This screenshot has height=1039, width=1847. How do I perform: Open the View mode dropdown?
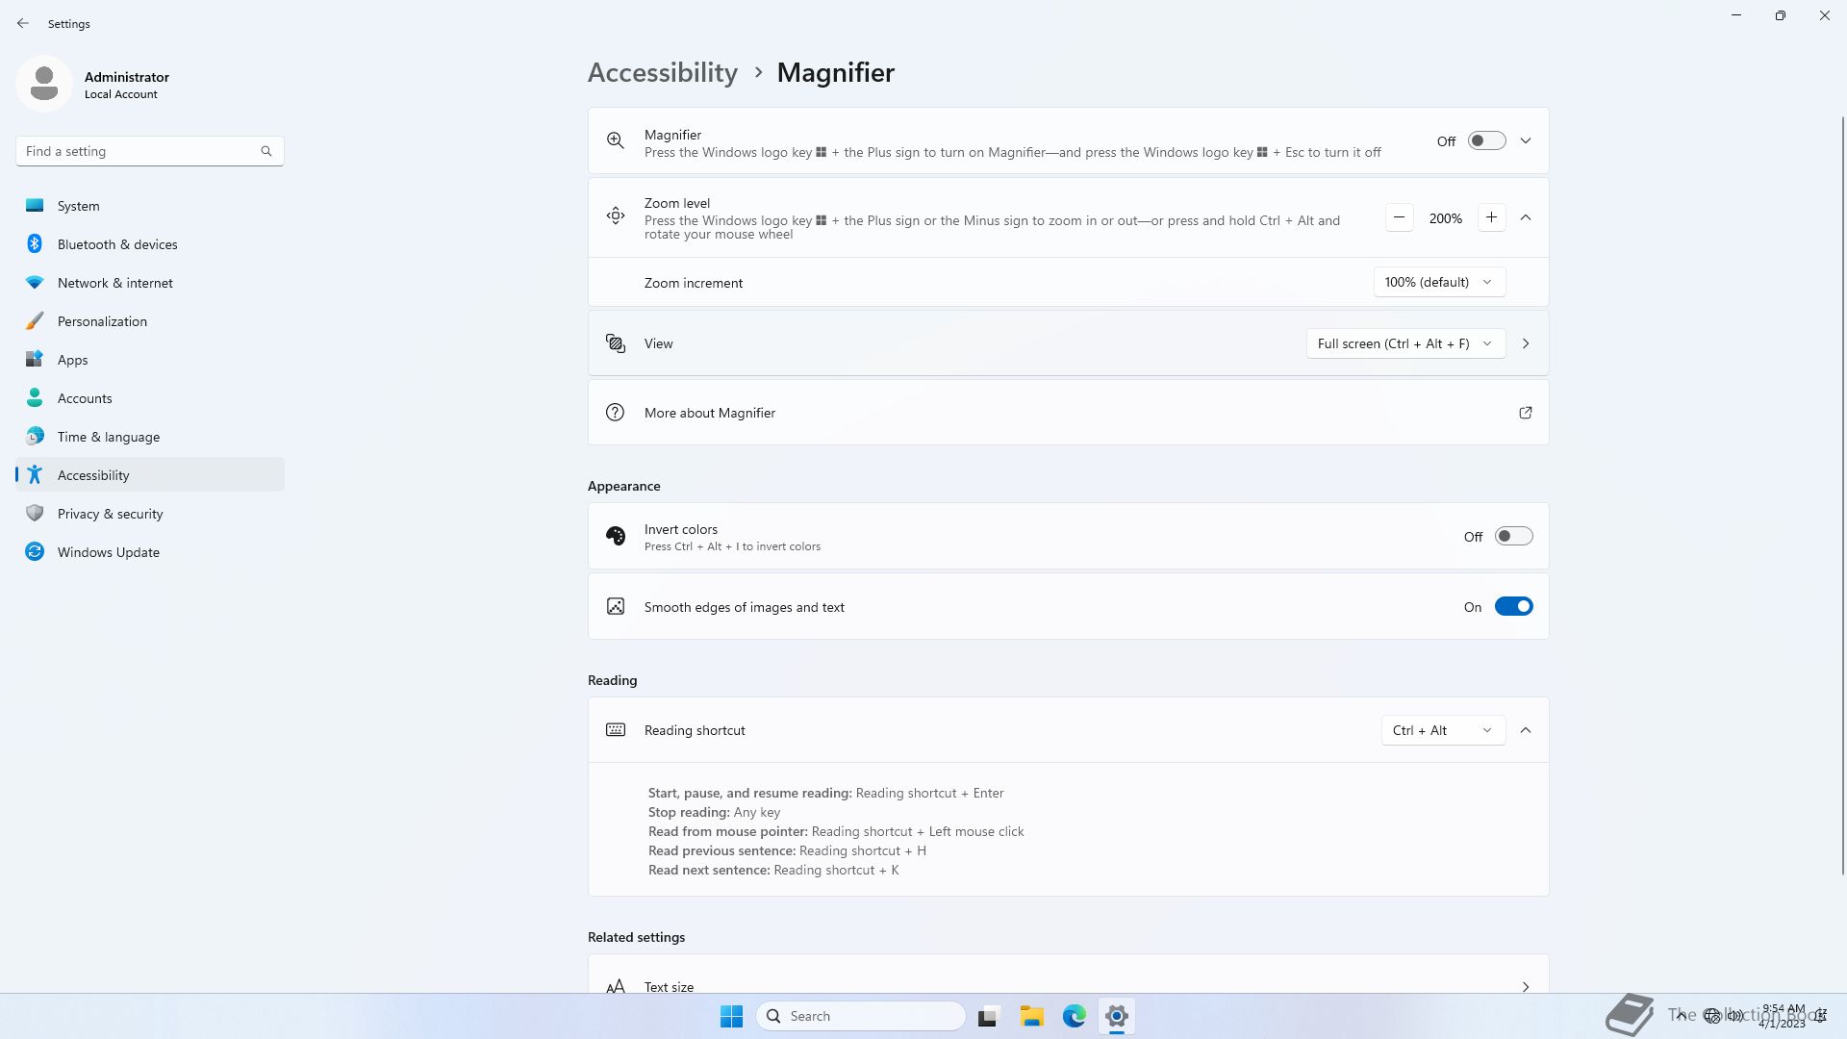pos(1404,343)
